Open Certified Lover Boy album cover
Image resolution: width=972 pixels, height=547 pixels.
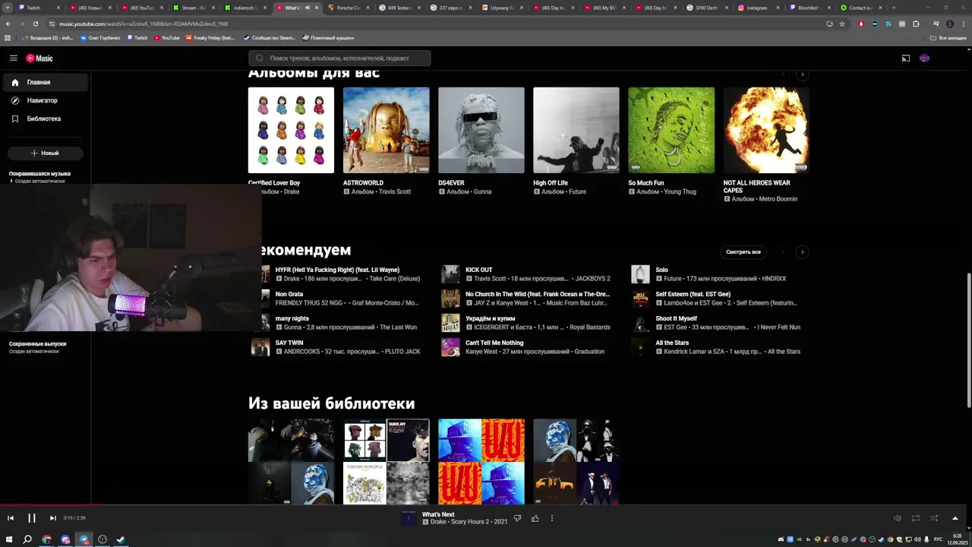click(291, 130)
